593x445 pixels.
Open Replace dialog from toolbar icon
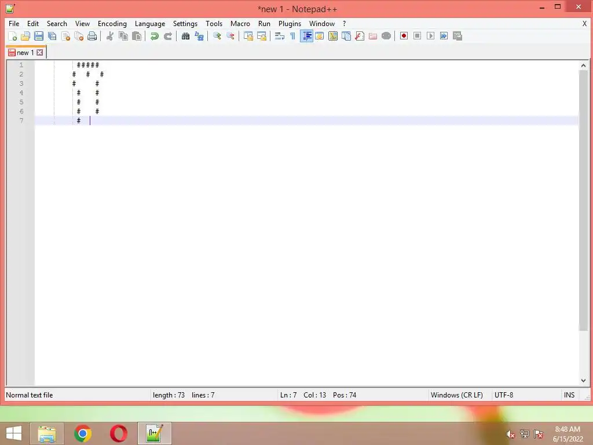coord(199,36)
